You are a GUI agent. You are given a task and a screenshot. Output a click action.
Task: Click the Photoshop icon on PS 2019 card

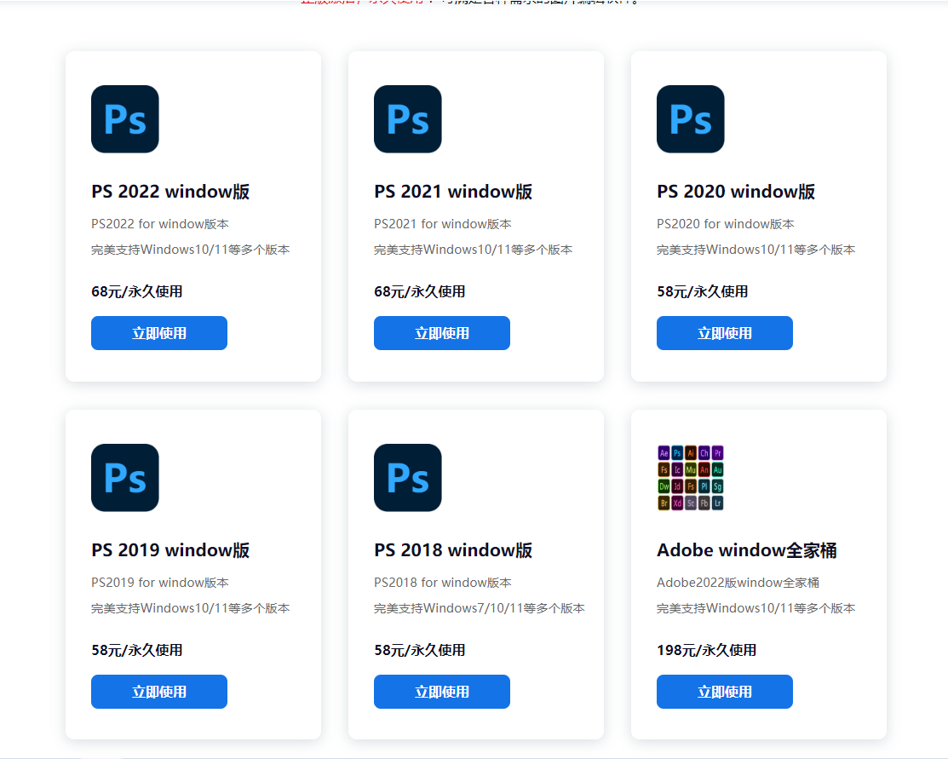click(x=125, y=478)
